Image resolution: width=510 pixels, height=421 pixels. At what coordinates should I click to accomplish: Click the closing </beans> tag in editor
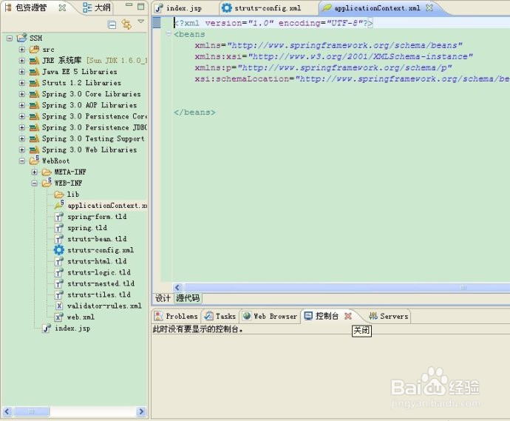click(x=194, y=112)
